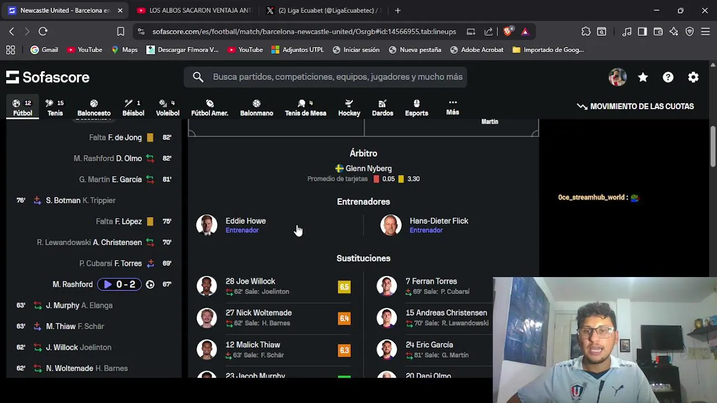This screenshot has width=717, height=403.
Task: Select the Fútbol sport tab
Action: 22,108
